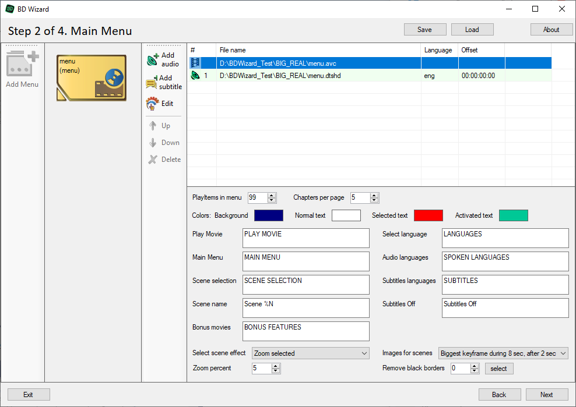The height and width of the screenshot is (407, 576).
Task: Click the Add audio icon
Action: coord(153,59)
